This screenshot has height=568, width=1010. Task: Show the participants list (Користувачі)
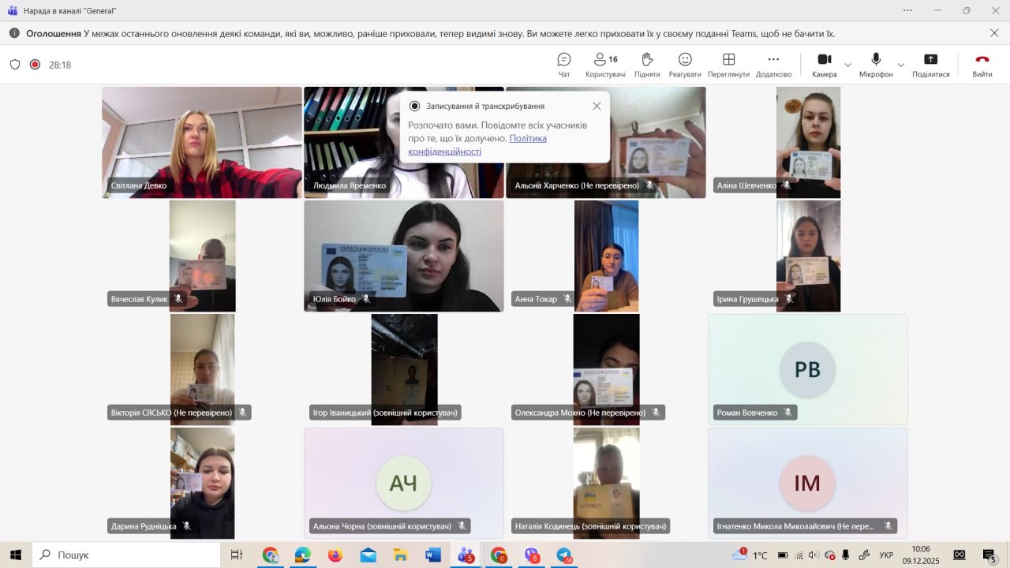coord(605,65)
